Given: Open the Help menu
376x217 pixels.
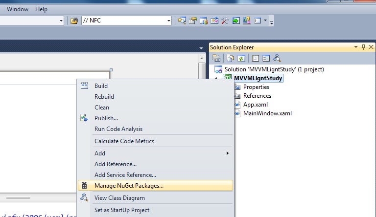Looking at the screenshot, I should point(41,9).
